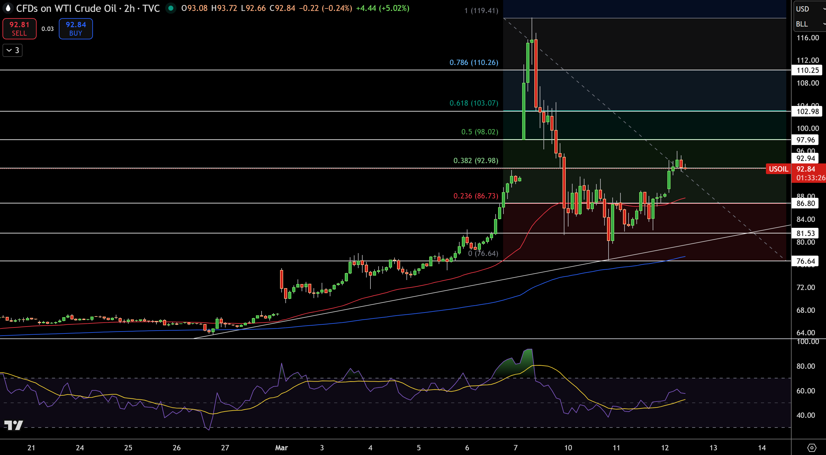This screenshot has height=455, width=826.
Task: Click the TradingView logo watermark
Action: (13, 425)
